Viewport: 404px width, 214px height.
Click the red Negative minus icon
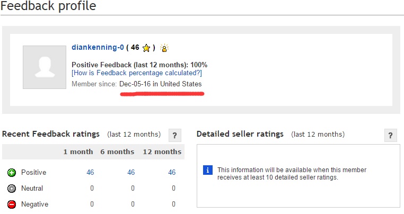click(x=11, y=204)
